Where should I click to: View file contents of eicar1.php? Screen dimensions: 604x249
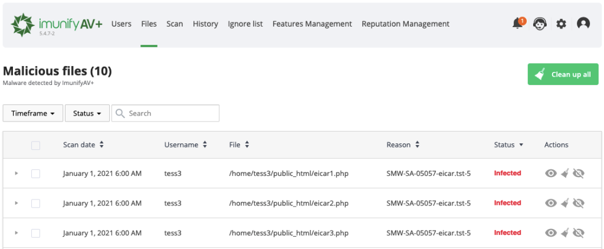[551, 173]
